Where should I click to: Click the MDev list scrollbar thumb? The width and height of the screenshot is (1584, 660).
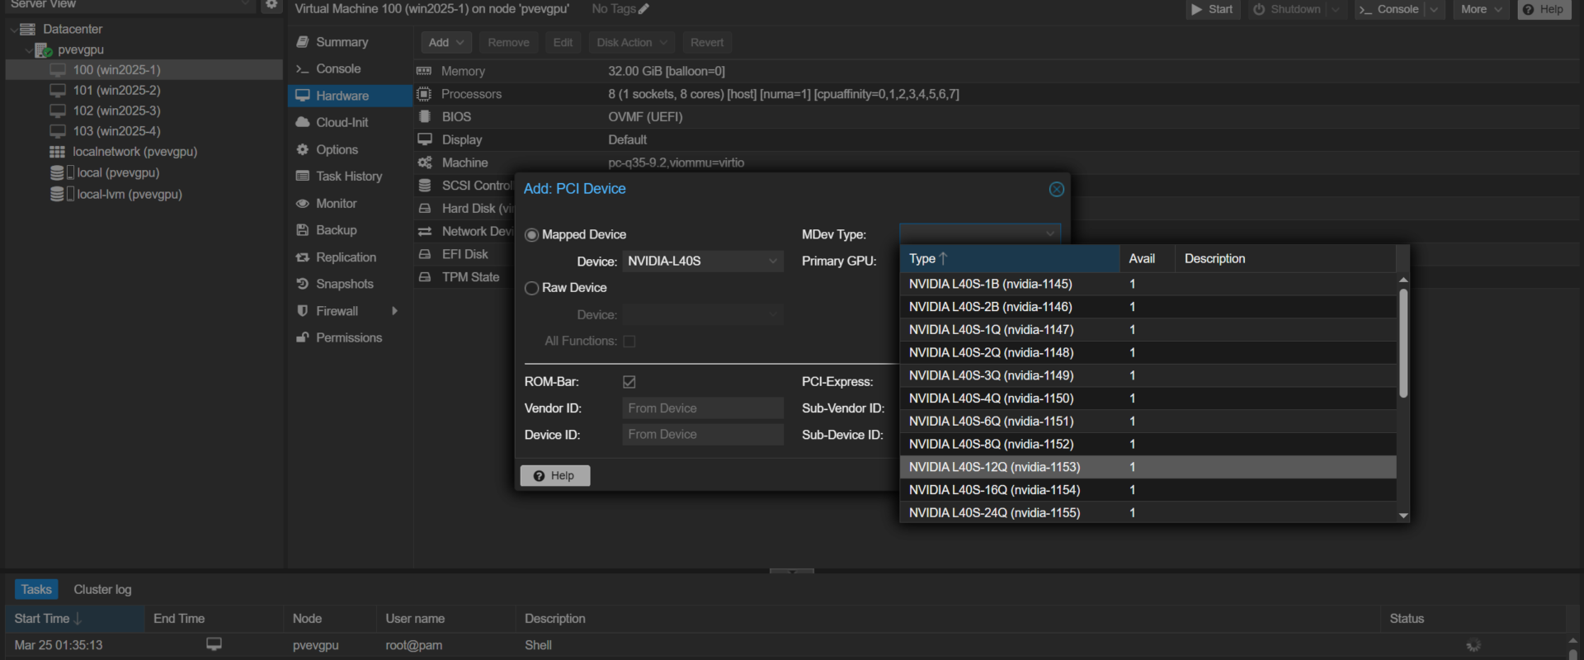click(x=1403, y=342)
